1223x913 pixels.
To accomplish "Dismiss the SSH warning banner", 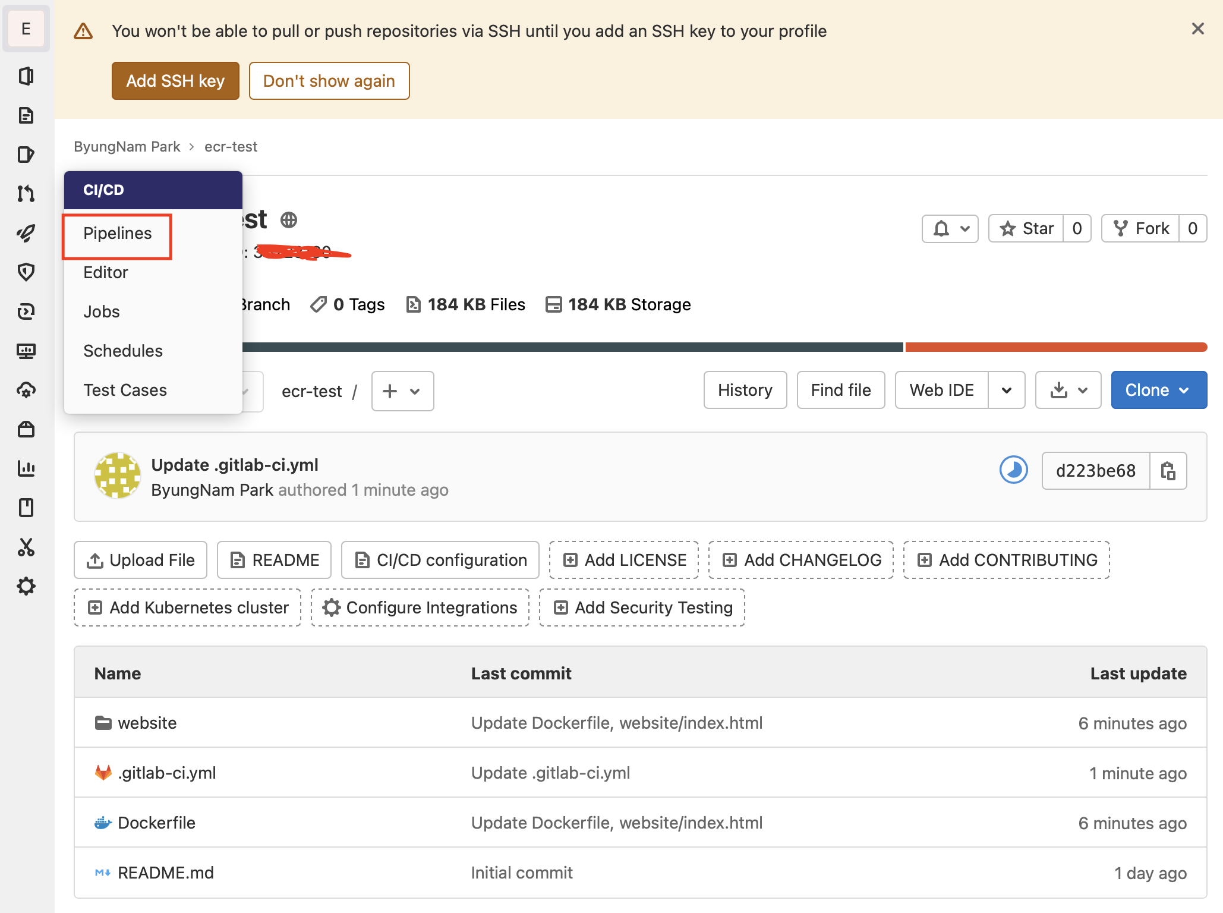I will click(1197, 29).
